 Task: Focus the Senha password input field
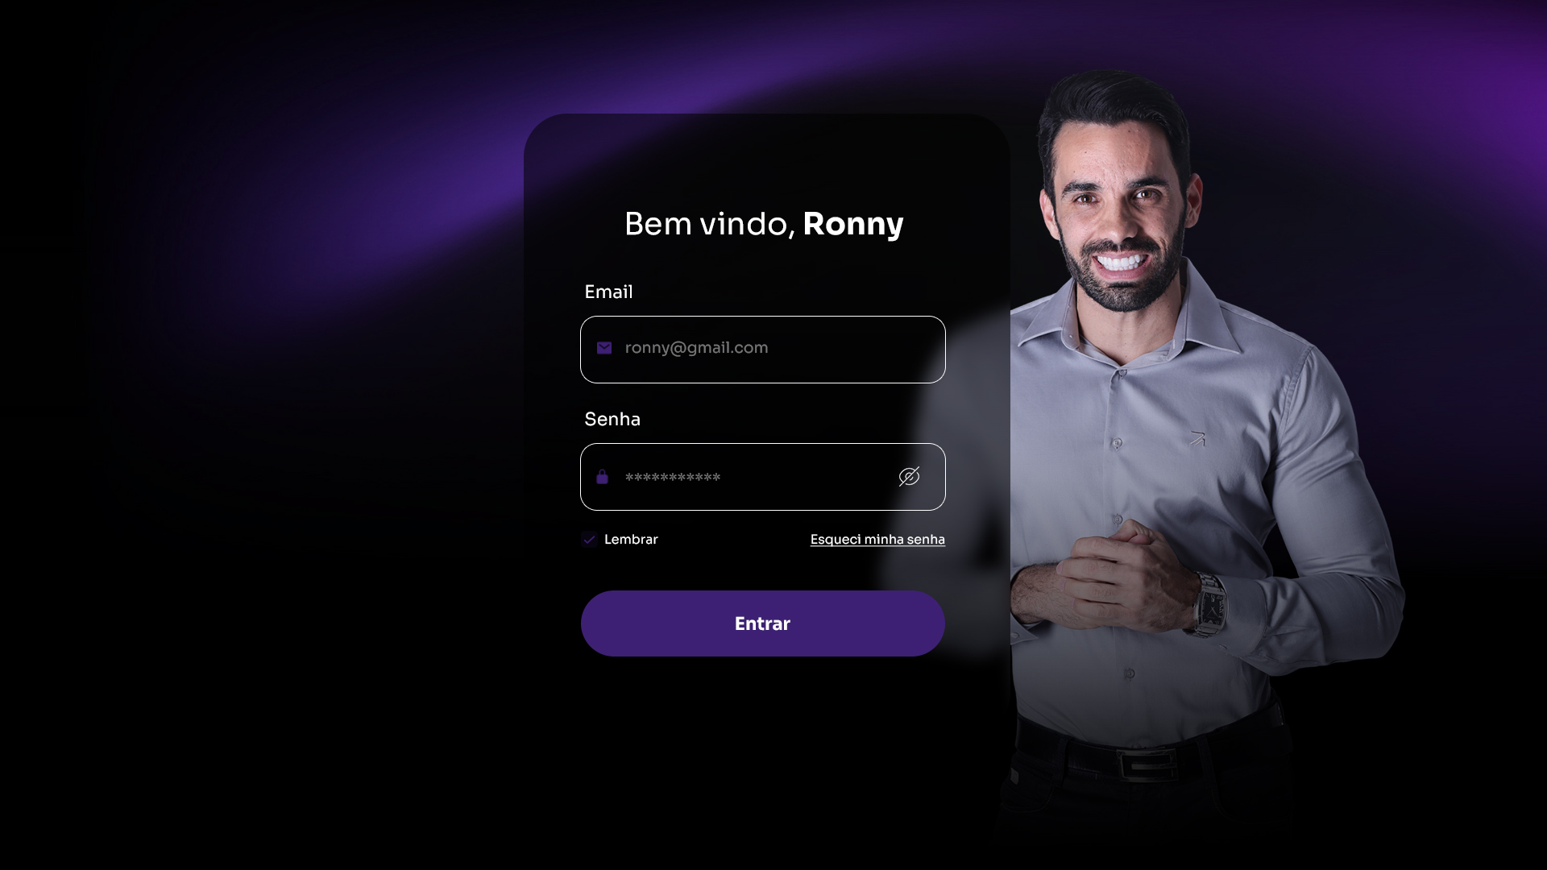[x=763, y=477]
